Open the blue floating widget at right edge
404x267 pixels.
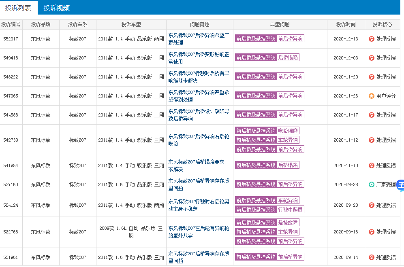400,185
